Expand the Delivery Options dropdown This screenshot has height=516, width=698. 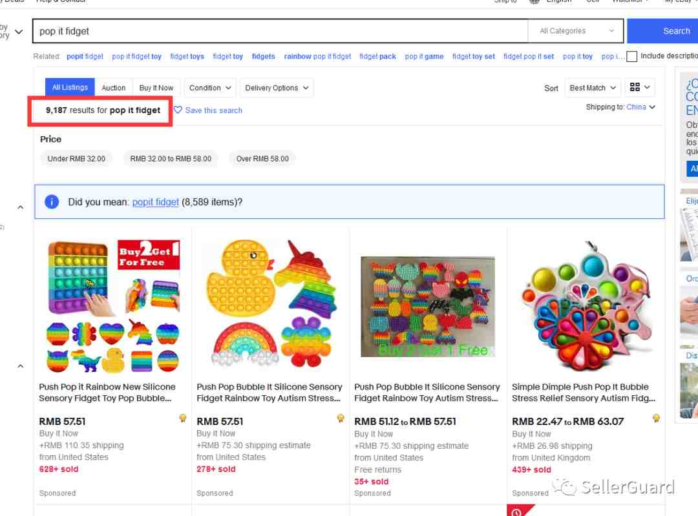[277, 88]
